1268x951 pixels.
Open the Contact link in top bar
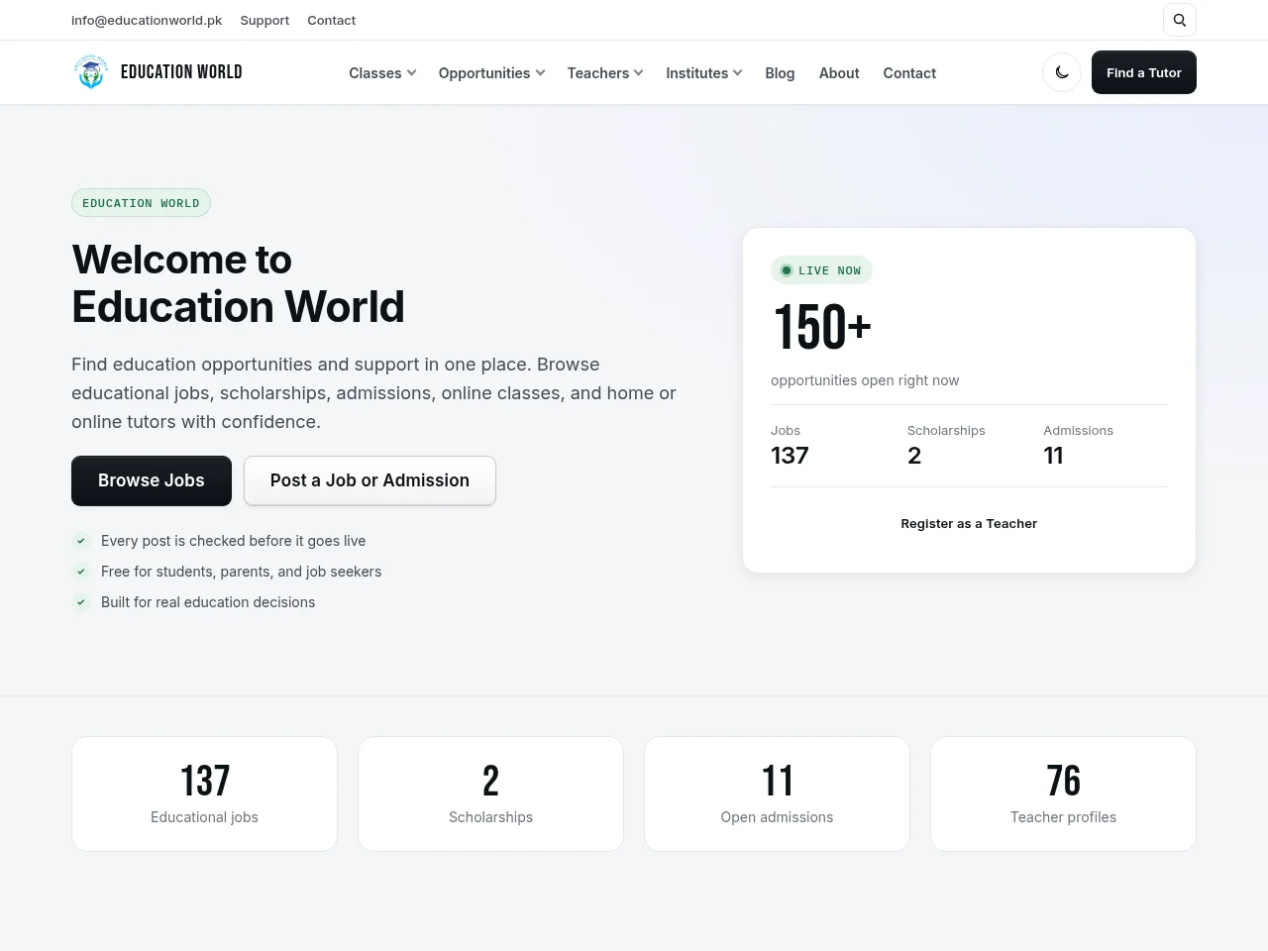331,20
